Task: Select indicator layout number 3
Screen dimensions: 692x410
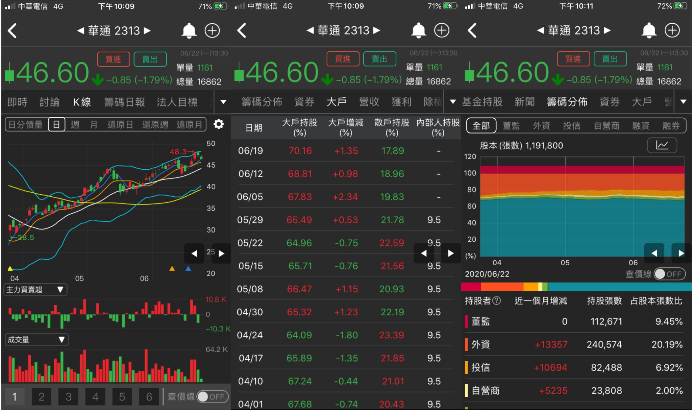Action: pos(68,396)
